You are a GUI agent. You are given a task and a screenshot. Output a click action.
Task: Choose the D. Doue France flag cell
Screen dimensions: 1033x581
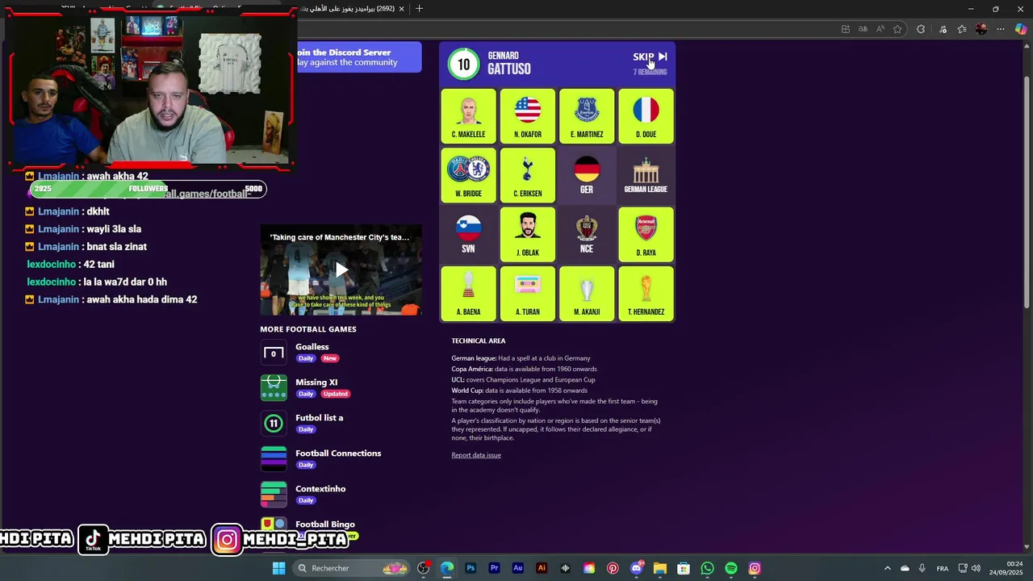pos(646,116)
